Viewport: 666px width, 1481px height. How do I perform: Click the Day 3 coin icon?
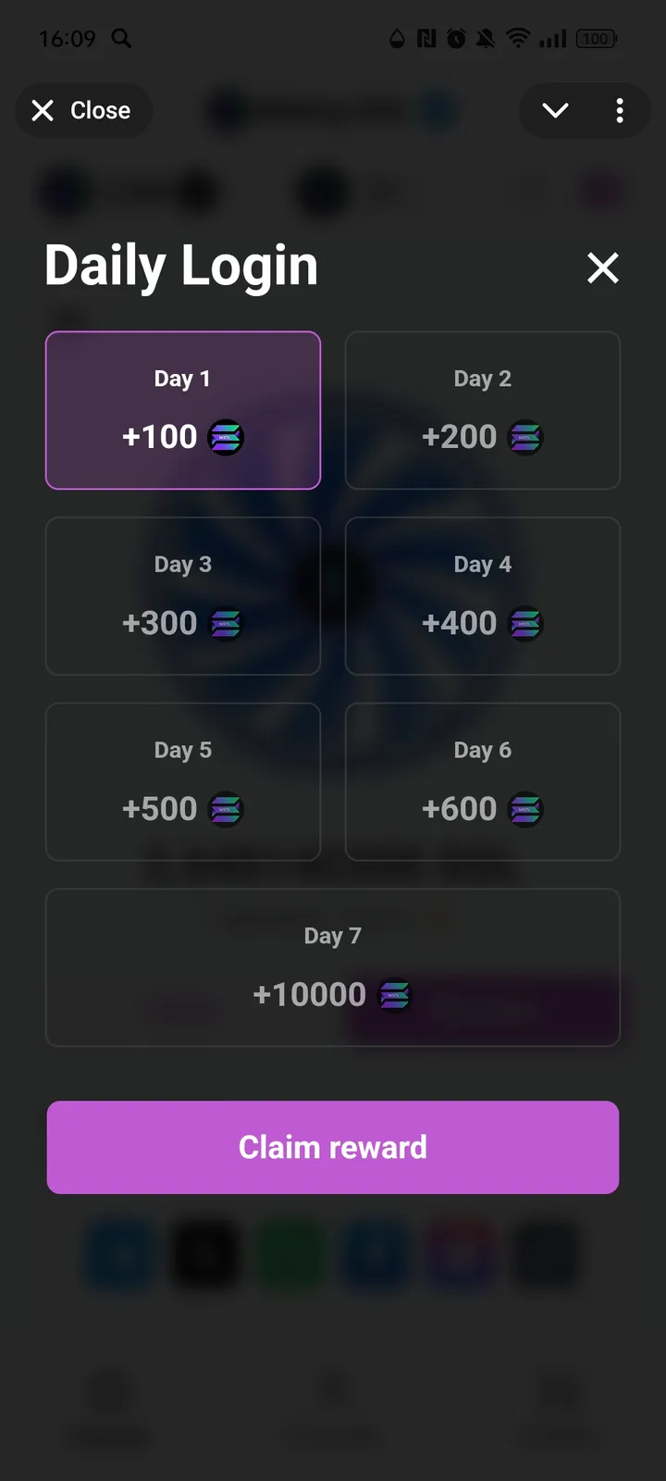pyautogui.click(x=226, y=624)
